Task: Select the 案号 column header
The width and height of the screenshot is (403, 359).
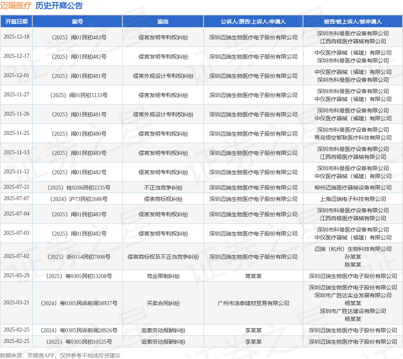Action: click(x=78, y=22)
